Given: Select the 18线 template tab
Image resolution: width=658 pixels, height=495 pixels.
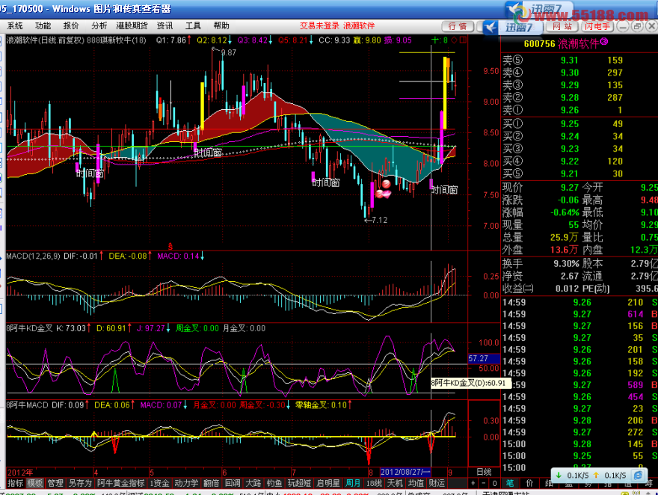Looking at the screenshot, I should coord(374,483).
